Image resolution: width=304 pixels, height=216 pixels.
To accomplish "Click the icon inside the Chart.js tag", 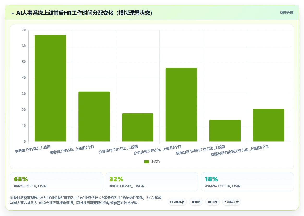I will (171, 202).
